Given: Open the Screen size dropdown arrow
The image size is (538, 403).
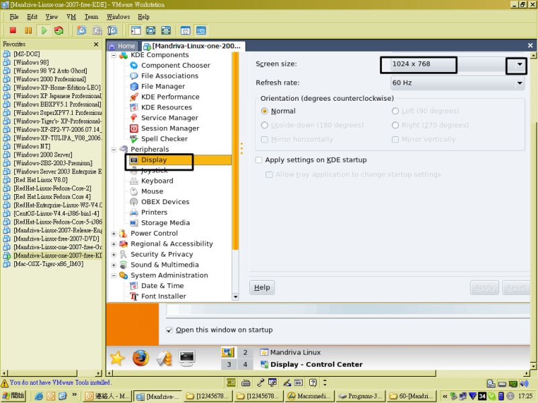Looking at the screenshot, I should click(519, 64).
